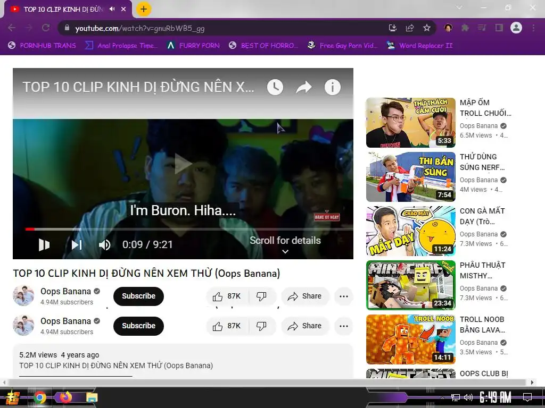
Task: Click the video title TOP 10 CLIP KINH DỊ overlay
Action: (138, 87)
